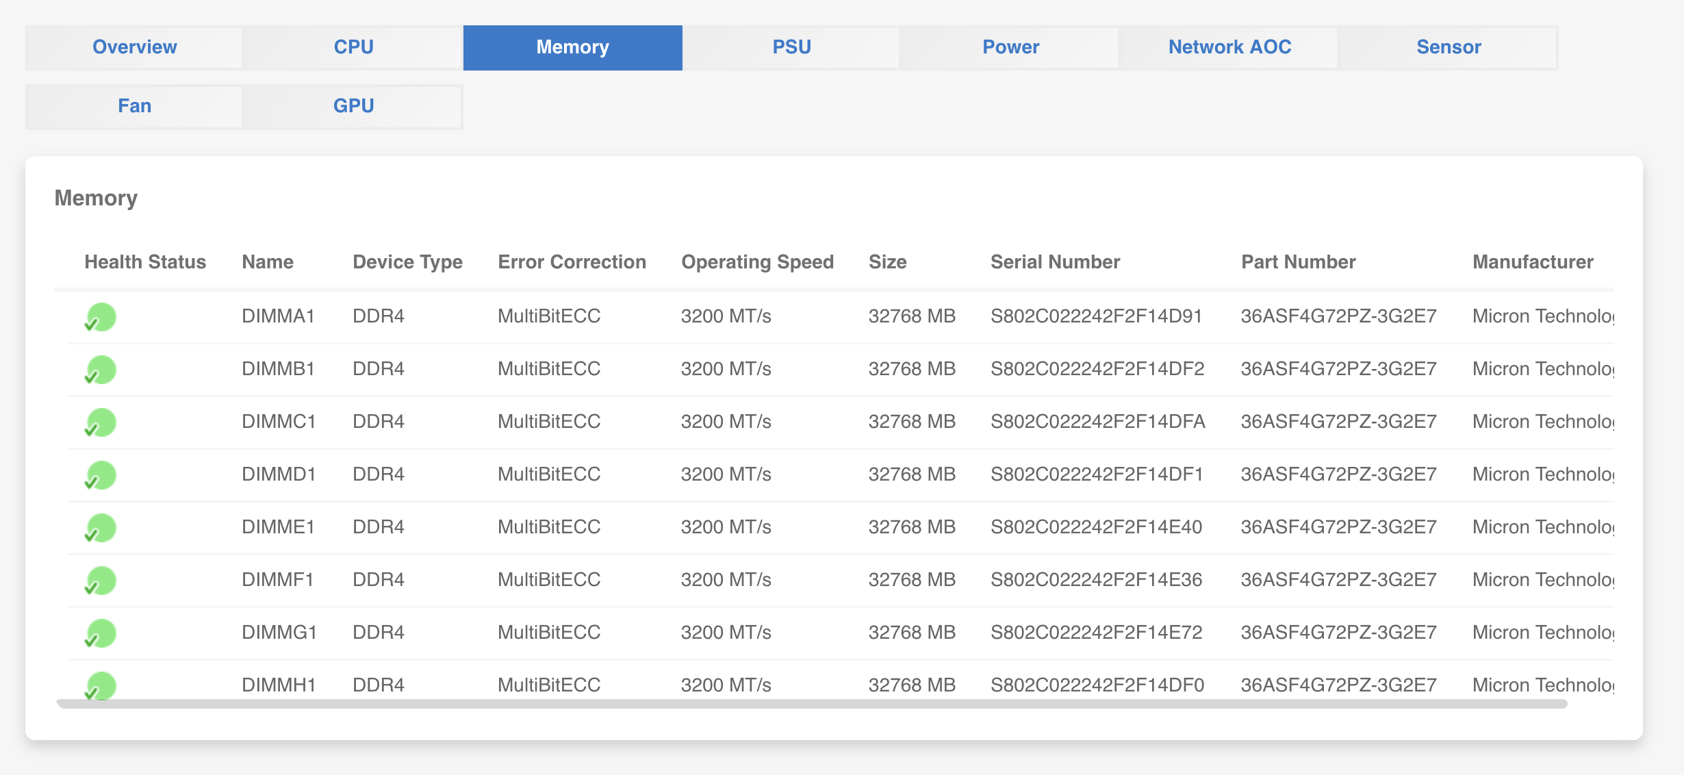The image size is (1684, 775).
Task: Click DIMMB1 green health indicator
Action: tap(100, 369)
